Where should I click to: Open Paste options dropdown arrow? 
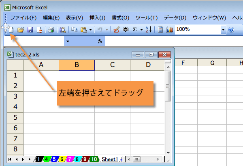pyautogui.click(x=90, y=30)
